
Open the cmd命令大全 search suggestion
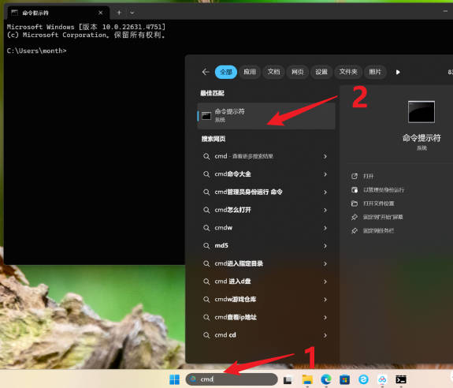click(x=266, y=174)
